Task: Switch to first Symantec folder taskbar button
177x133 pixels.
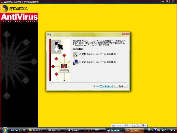Action: click(37, 130)
